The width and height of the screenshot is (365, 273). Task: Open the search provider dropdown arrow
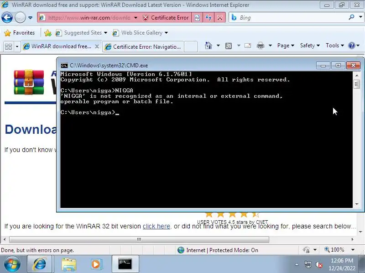coord(360,17)
